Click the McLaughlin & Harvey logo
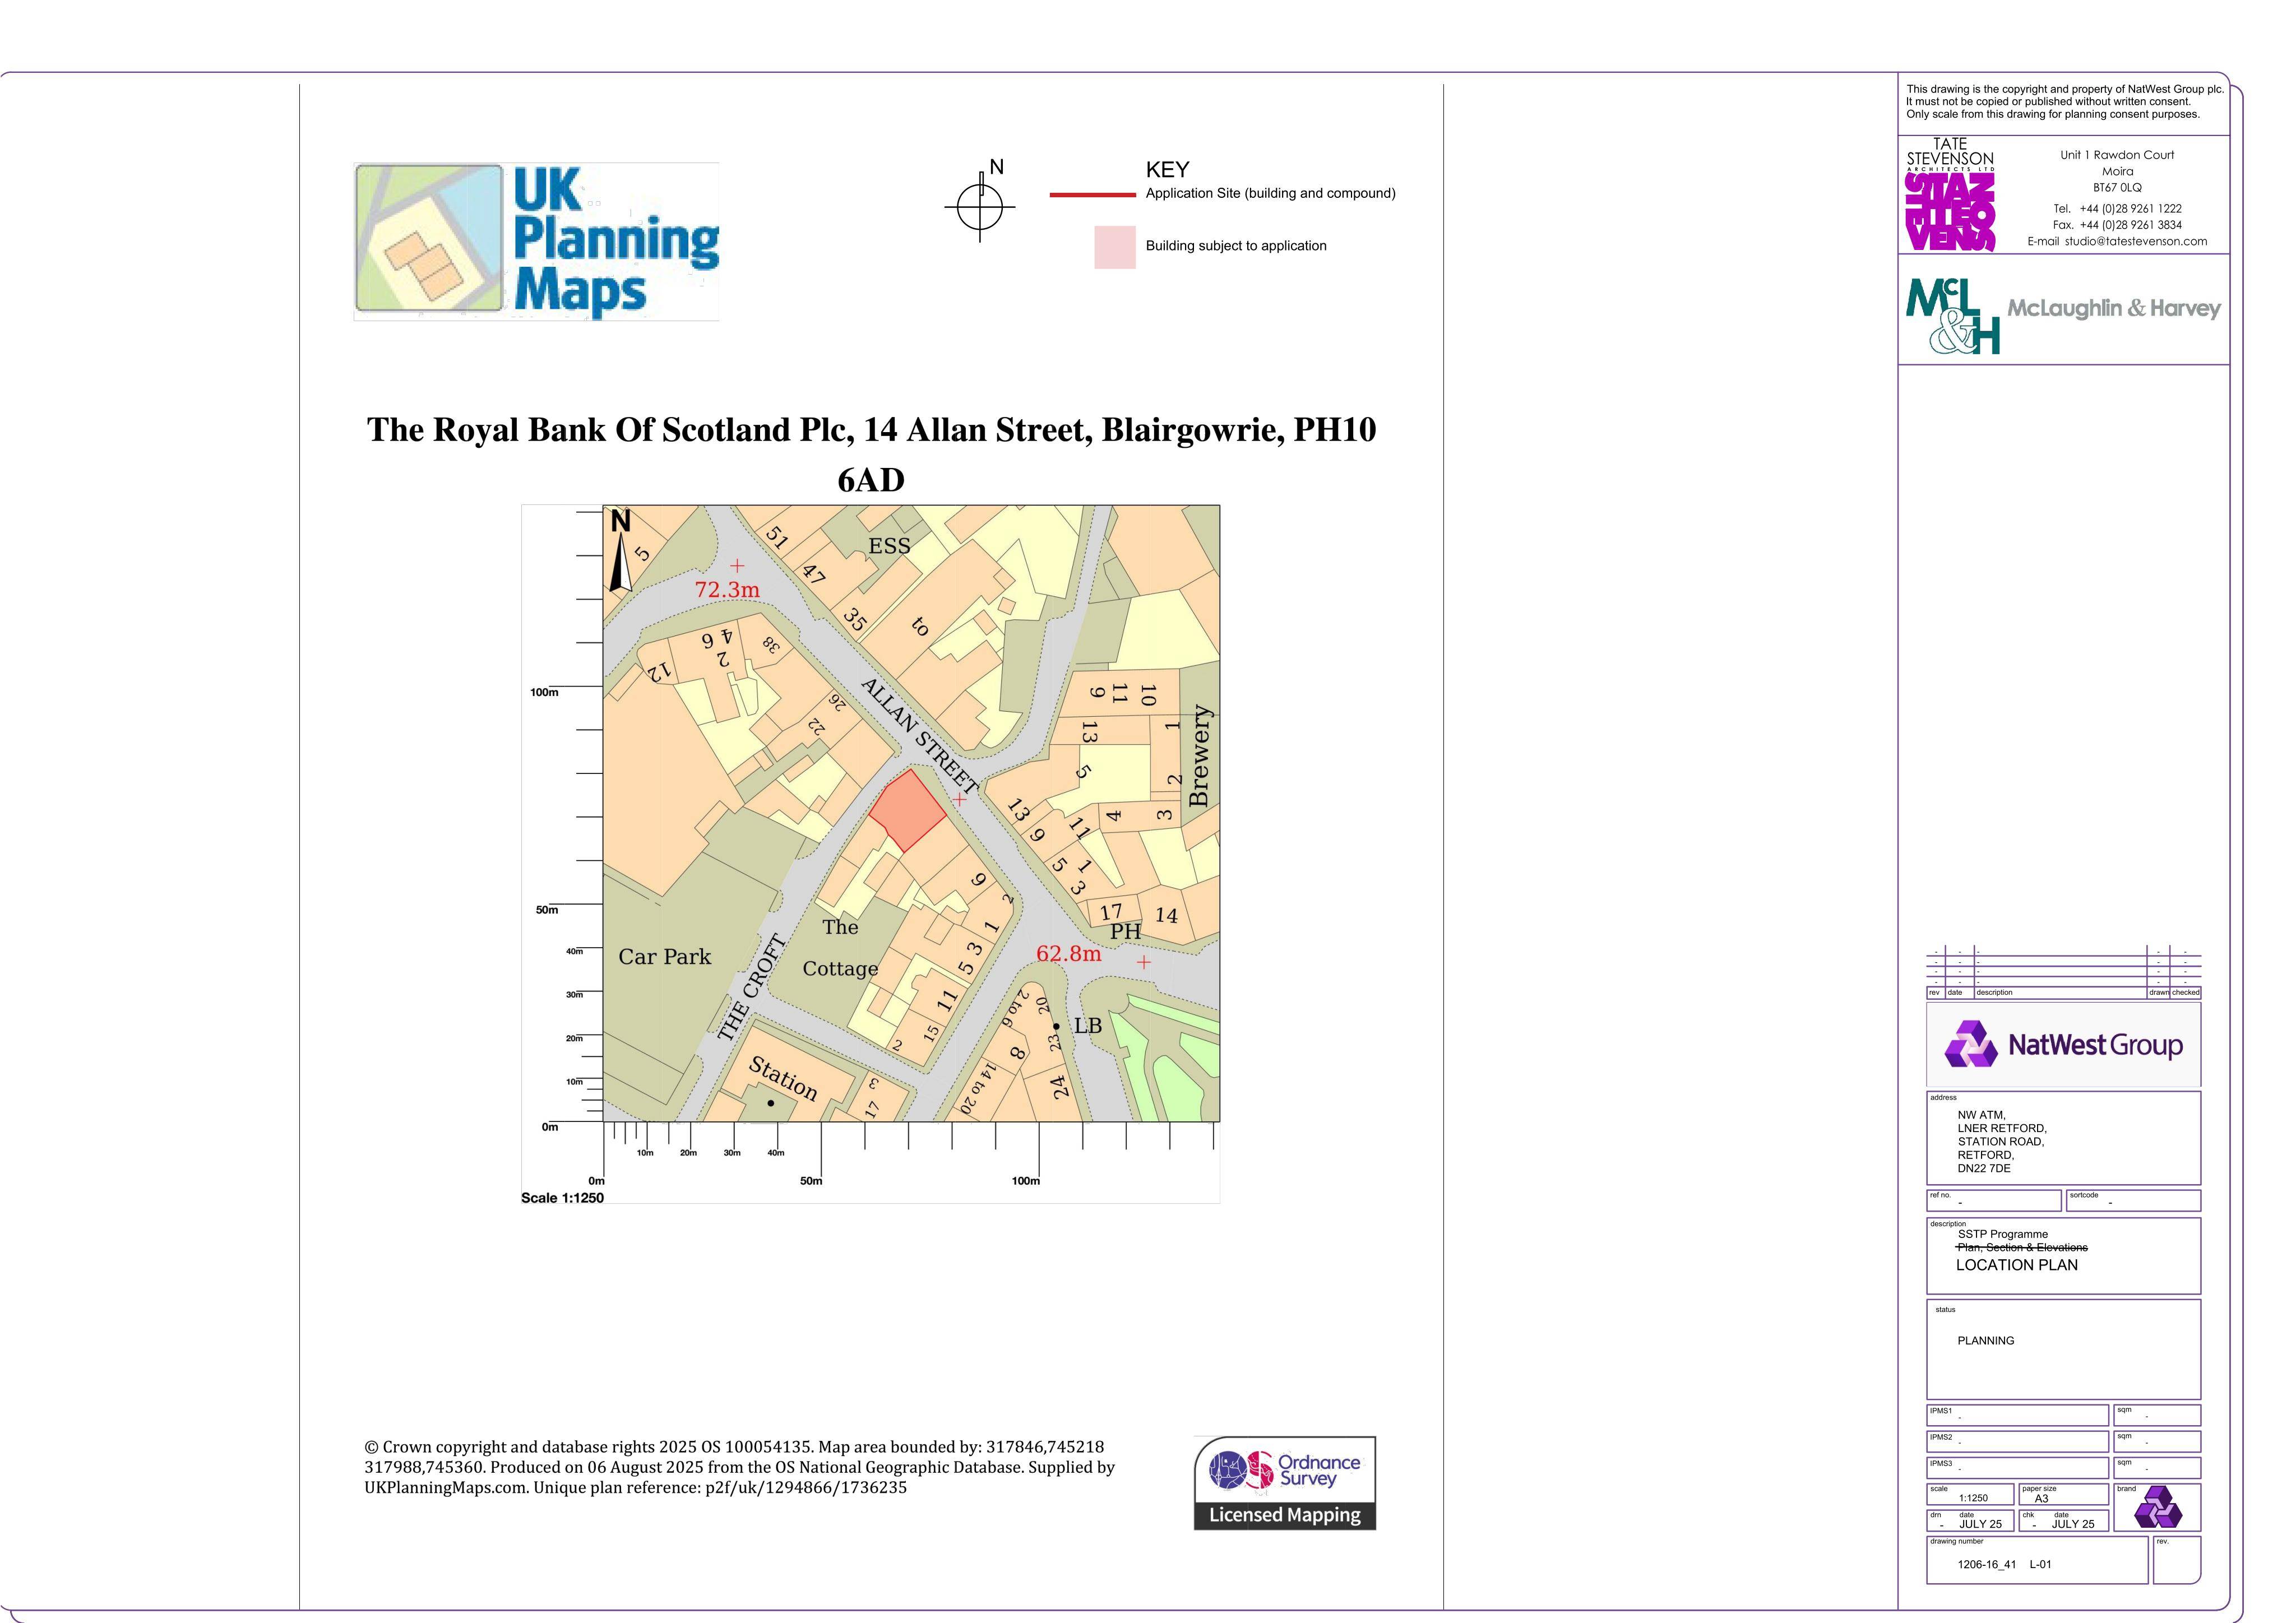Screen dimensions: 2296x1623 pyautogui.click(x=2063, y=316)
